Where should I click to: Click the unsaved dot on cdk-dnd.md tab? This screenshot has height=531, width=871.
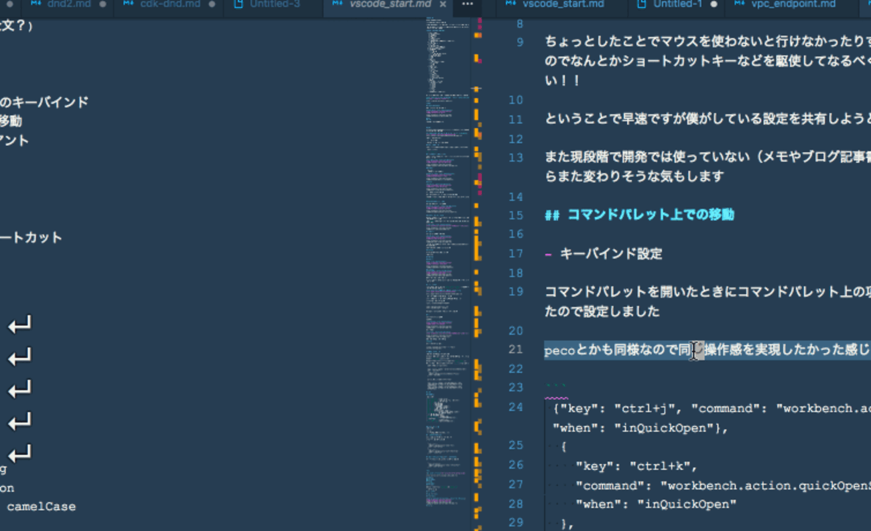point(212,4)
